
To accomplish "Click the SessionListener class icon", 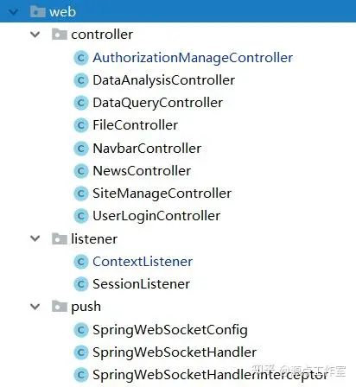I will pyautogui.click(x=81, y=284).
